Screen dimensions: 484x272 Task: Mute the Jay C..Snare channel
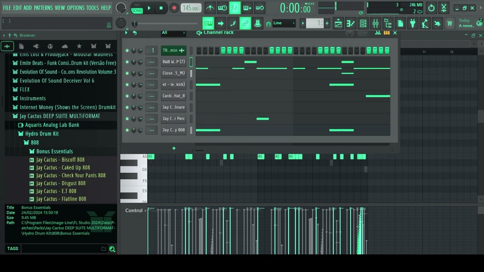click(127, 107)
